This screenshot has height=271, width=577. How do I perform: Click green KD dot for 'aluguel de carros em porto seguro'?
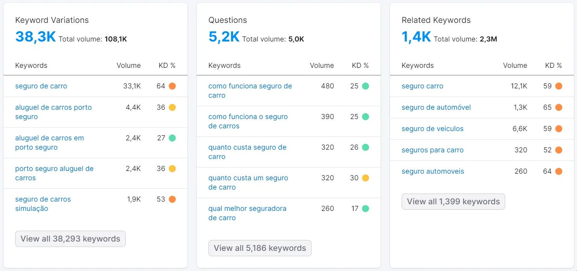(x=172, y=138)
